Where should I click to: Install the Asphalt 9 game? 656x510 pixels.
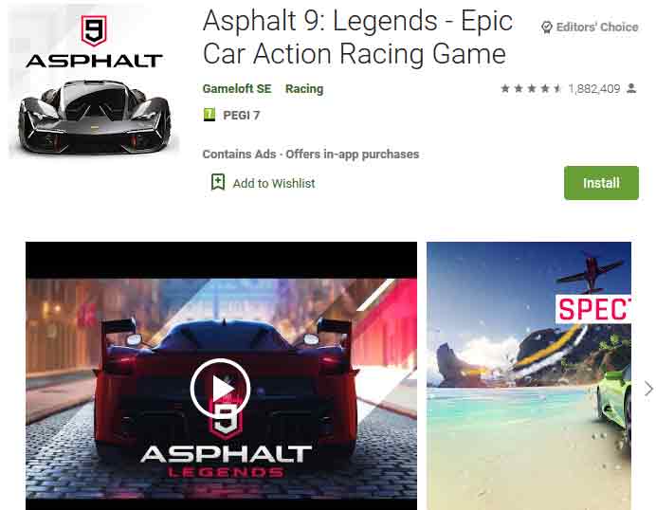click(x=601, y=183)
